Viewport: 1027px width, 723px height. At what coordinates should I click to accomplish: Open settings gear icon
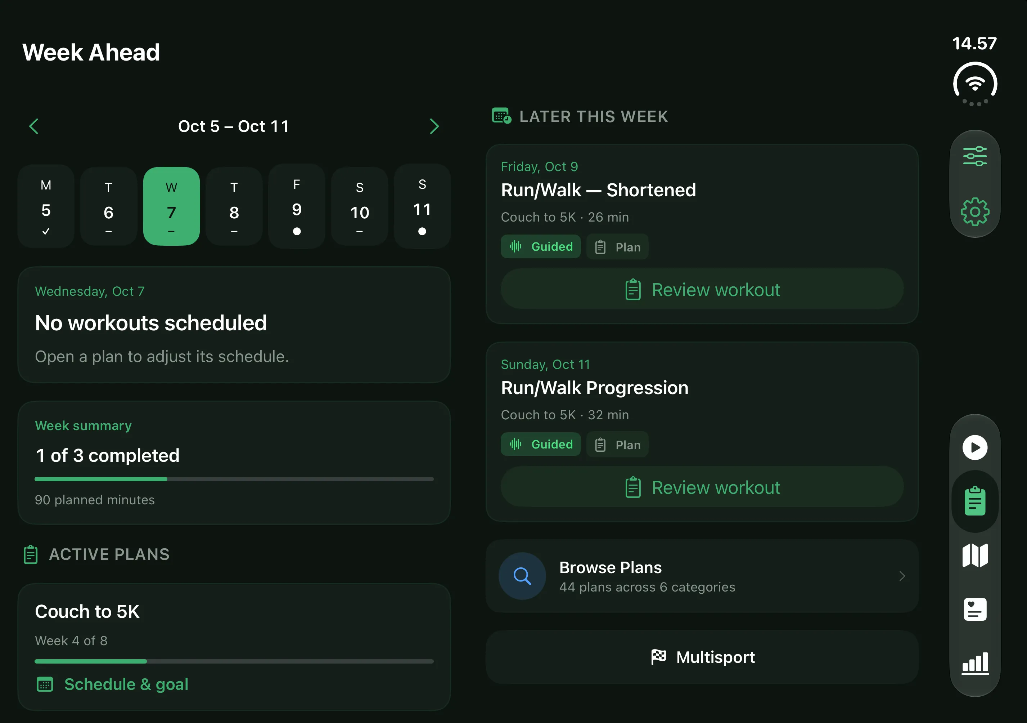pyautogui.click(x=975, y=212)
